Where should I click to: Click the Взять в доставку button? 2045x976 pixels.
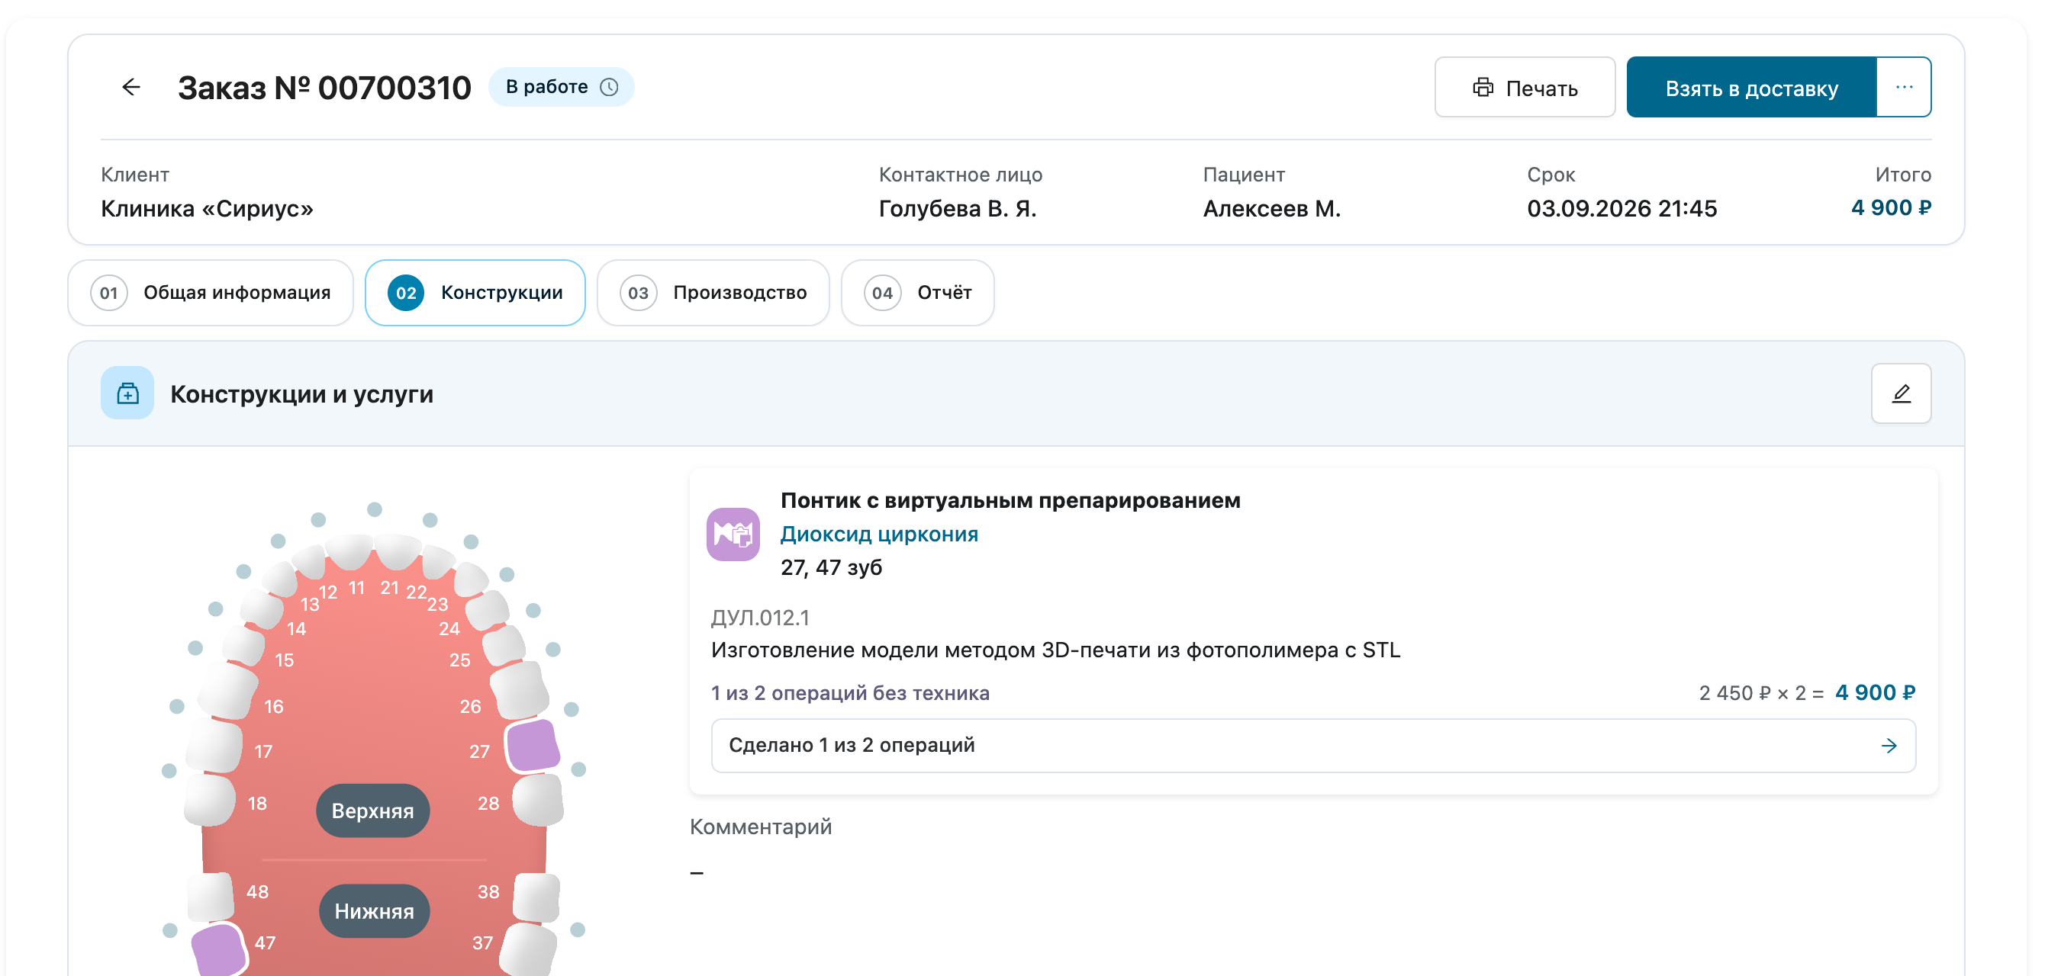[x=1751, y=87]
